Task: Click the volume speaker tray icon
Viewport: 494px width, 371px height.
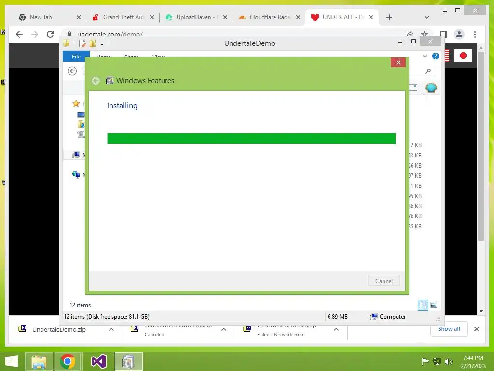Action: tap(448, 361)
